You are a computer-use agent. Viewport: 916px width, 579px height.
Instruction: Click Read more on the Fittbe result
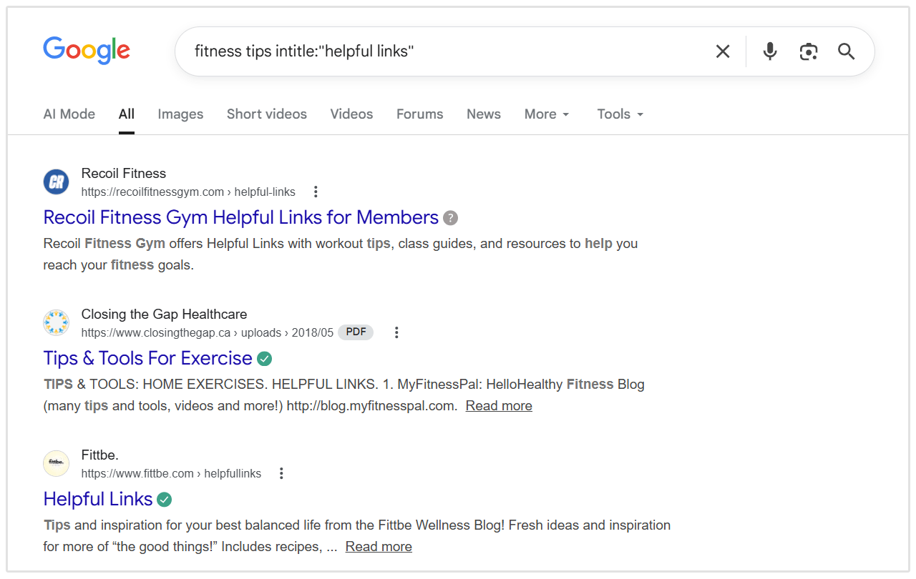point(379,546)
